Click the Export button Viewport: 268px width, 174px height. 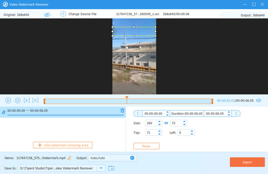tap(247, 162)
